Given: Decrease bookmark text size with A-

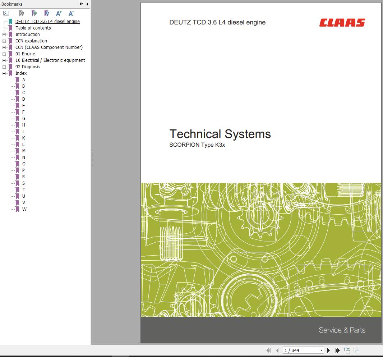Looking at the screenshot, I should 71,13.
